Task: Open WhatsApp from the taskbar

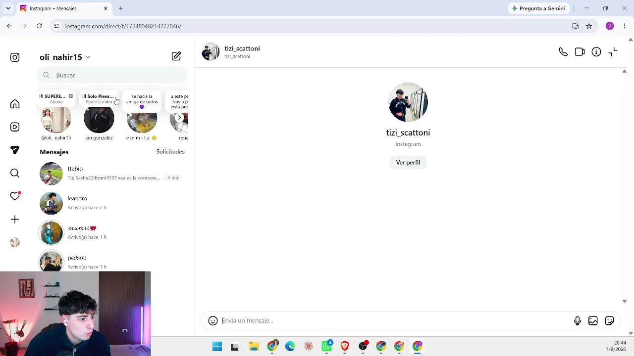Action: click(x=327, y=346)
